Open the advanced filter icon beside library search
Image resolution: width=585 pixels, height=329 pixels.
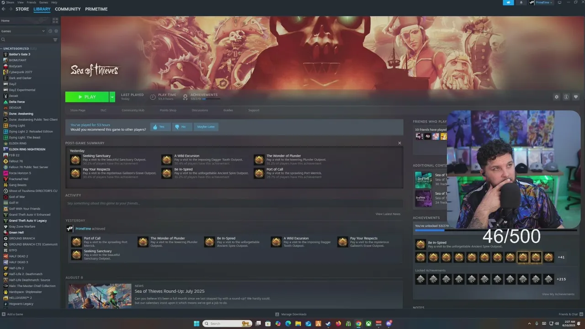pyautogui.click(x=55, y=40)
